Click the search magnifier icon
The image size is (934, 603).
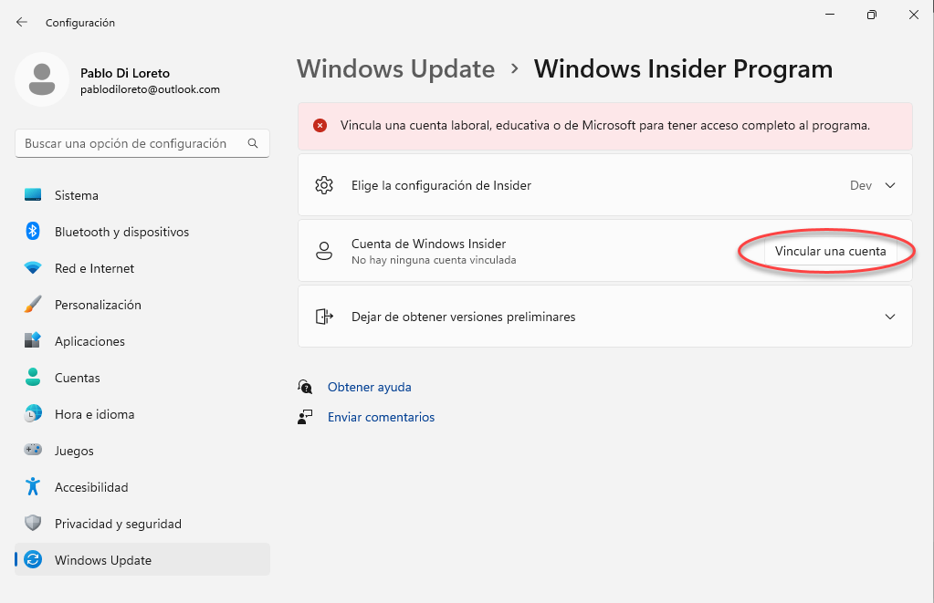pos(253,143)
